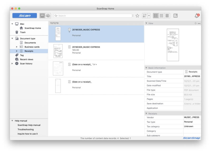This screenshot has width=211, height=153.
Task: Click the magnifier icon in search box
Action: [56, 16]
